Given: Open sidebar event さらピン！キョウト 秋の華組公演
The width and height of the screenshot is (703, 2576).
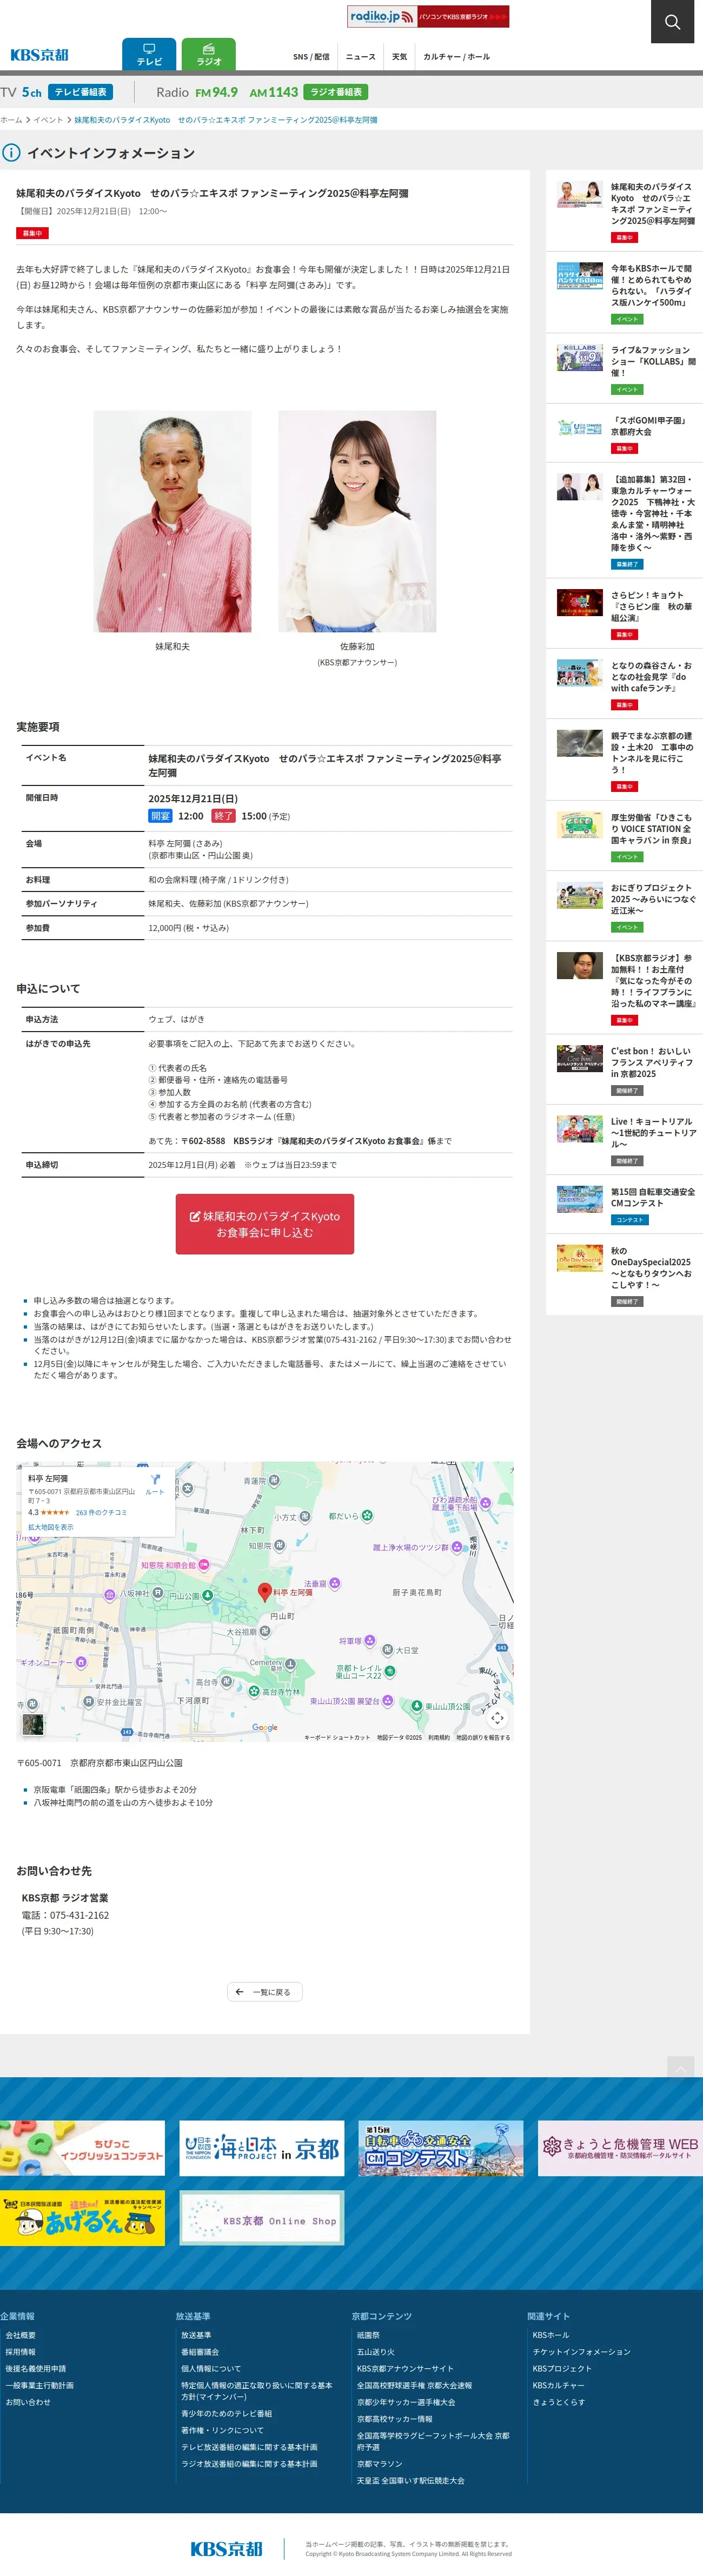Looking at the screenshot, I should tap(624, 613).
